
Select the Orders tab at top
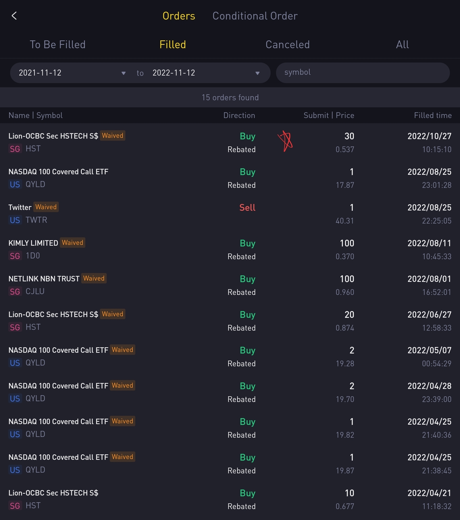point(179,16)
